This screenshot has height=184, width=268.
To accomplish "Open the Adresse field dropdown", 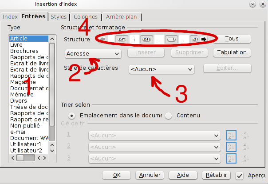I will tap(93, 54).
